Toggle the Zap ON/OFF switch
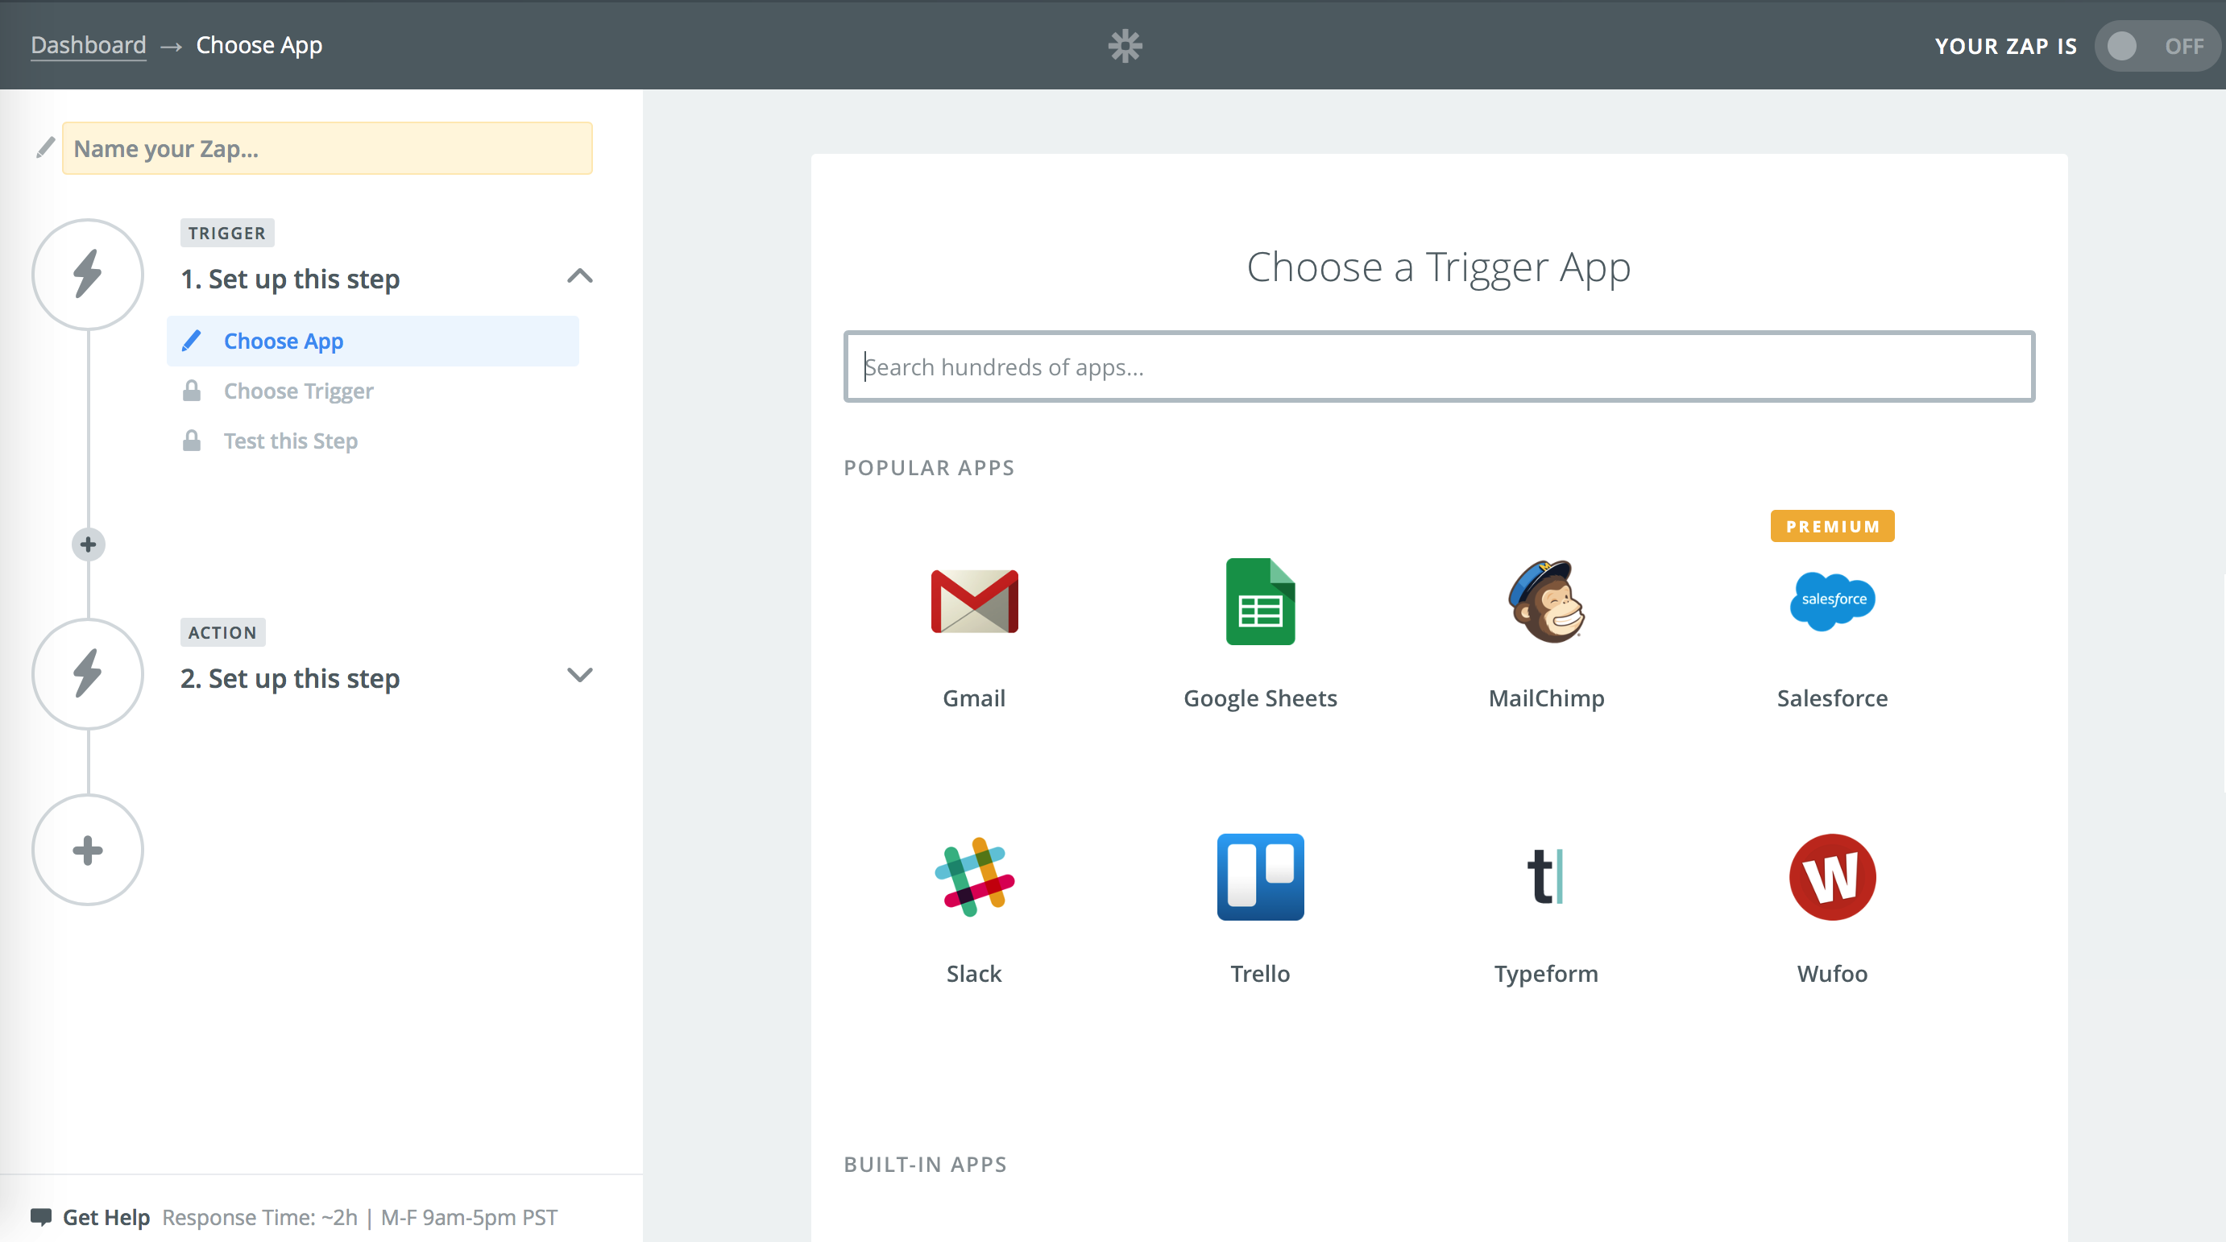2226x1242 pixels. coord(2157,46)
